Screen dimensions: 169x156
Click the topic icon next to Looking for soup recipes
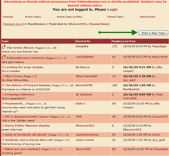(x=3, y=67)
